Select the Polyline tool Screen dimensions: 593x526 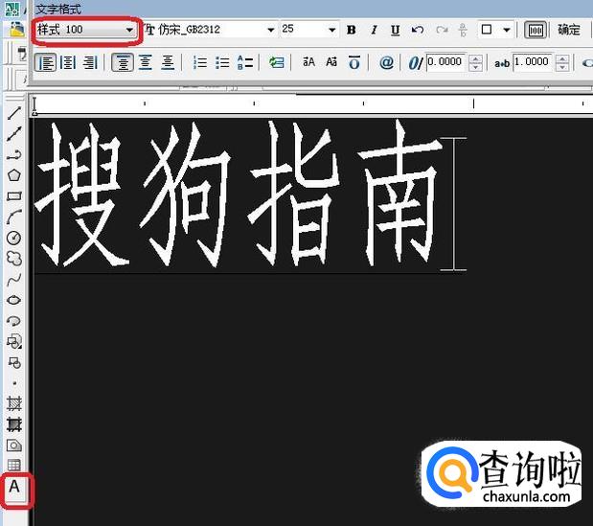pos(14,154)
